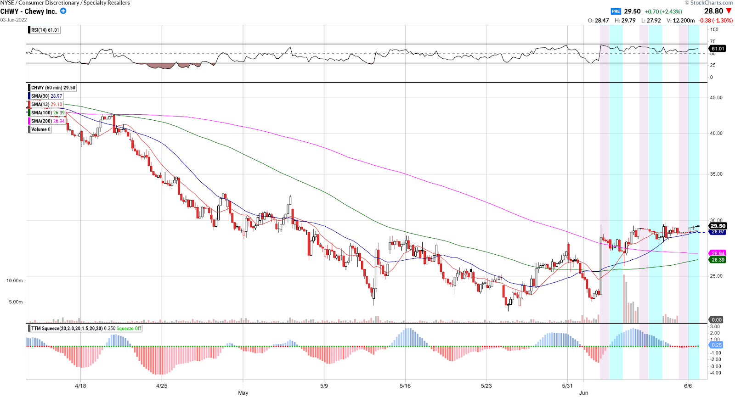Click the 5.00m volume axis label
This screenshot has width=735, height=397.
click(x=16, y=302)
